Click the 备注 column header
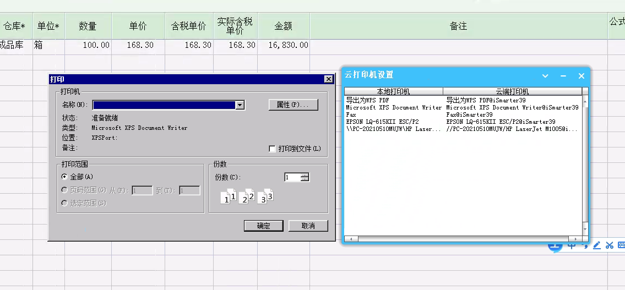 (458, 26)
